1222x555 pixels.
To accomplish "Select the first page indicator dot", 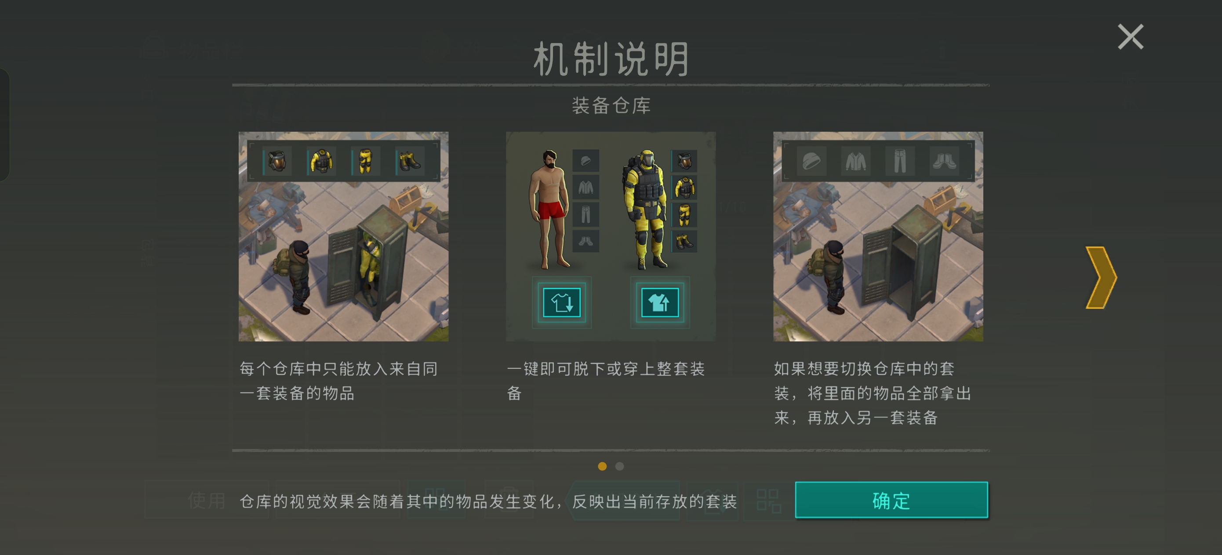I will 603,466.
